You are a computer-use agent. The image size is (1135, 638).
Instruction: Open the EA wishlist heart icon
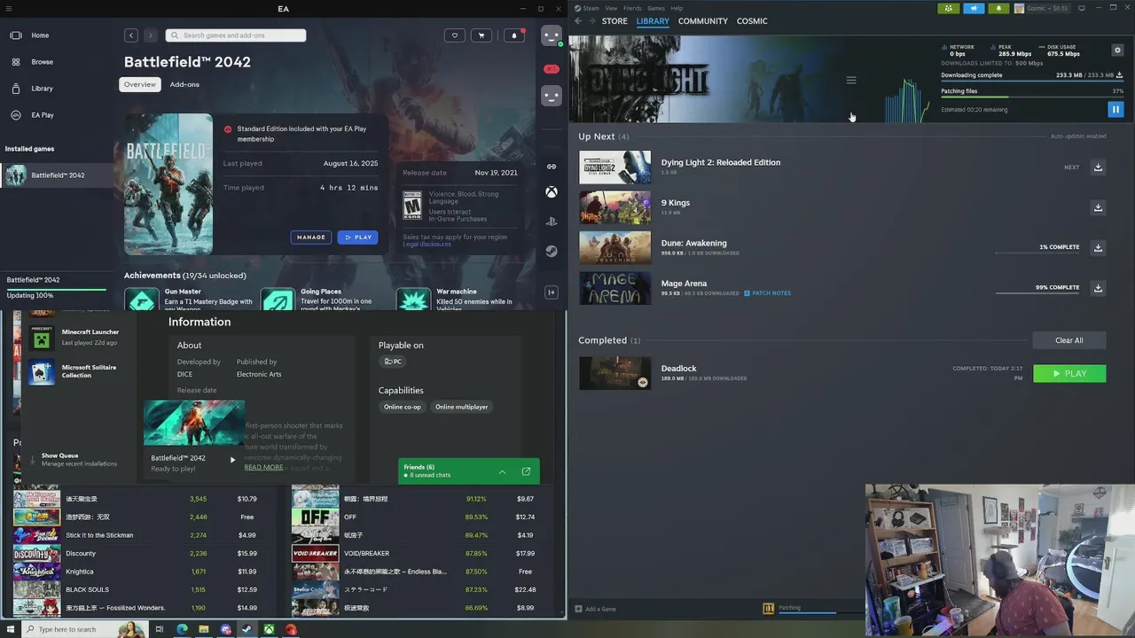(455, 35)
